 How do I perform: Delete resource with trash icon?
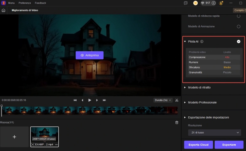pos(177,123)
